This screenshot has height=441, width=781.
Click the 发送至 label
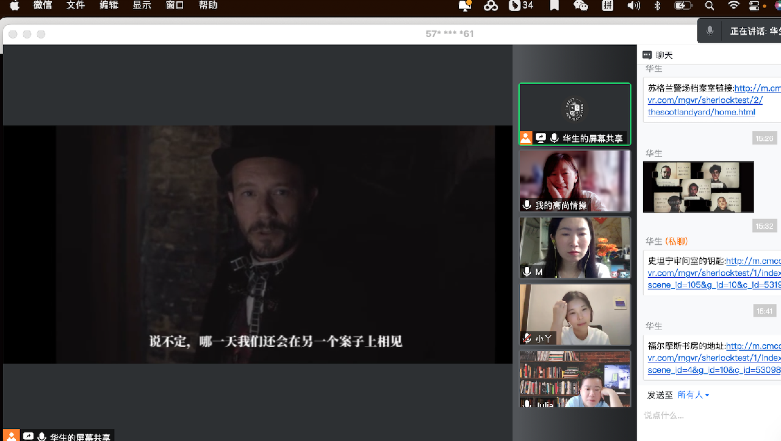coord(660,395)
